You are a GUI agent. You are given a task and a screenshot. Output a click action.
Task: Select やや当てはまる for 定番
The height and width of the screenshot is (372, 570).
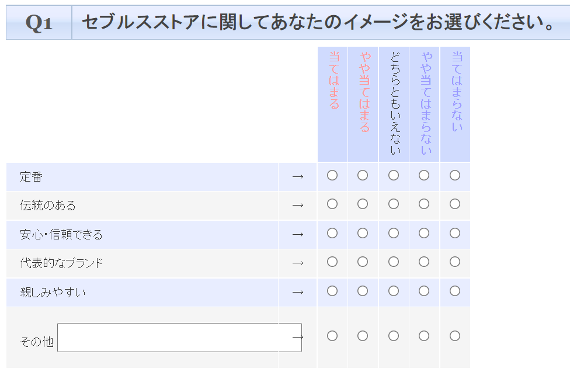363,175
